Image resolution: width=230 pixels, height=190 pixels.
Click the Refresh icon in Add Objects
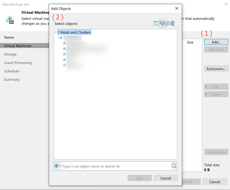156,23
